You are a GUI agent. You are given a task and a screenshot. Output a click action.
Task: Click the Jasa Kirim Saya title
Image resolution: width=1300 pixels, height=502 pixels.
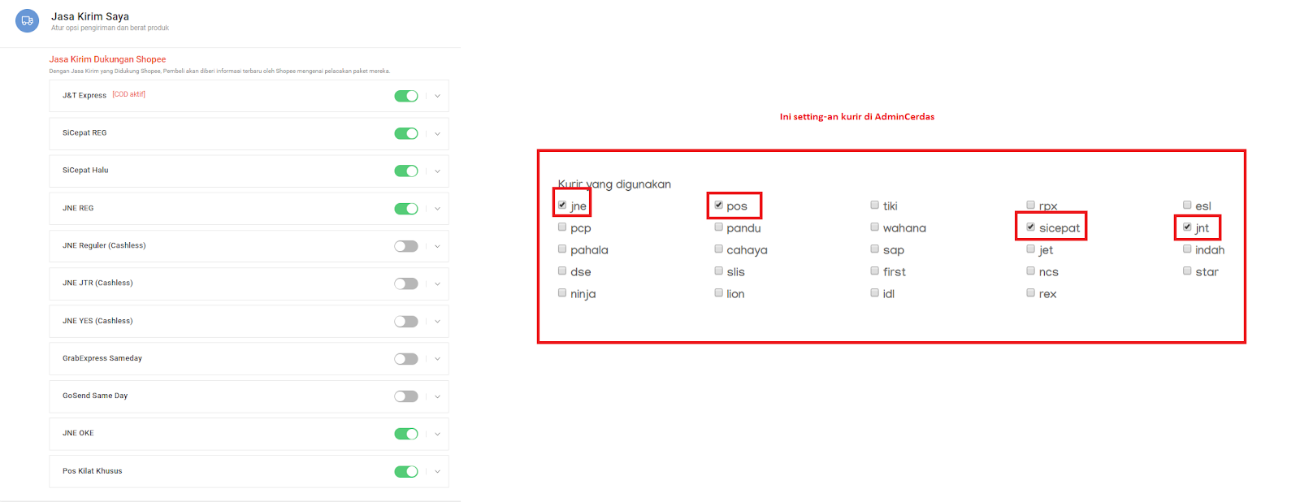click(90, 16)
